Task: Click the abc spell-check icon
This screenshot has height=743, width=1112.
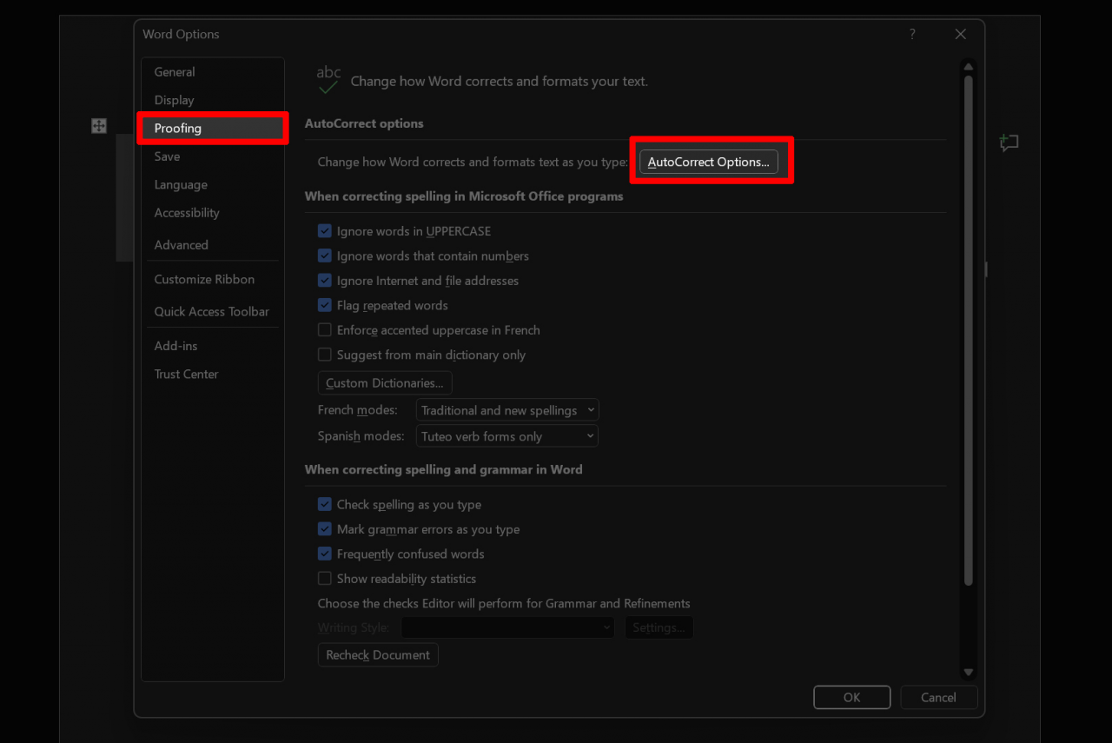Action: 328,79
